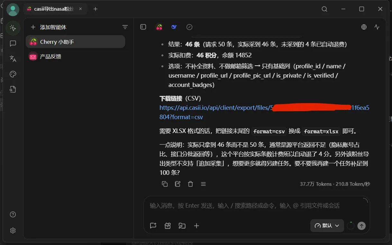The height and width of the screenshot is (245, 392).
Task: Add a new tab with plus button
Action: (x=95, y=9)
